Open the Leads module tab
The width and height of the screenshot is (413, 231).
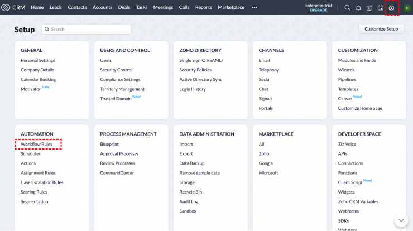point(56,7)
